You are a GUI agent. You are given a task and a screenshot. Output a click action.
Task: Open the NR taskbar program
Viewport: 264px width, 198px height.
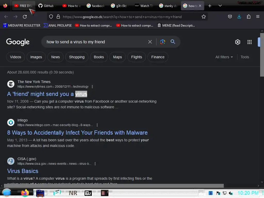(73, 193)
